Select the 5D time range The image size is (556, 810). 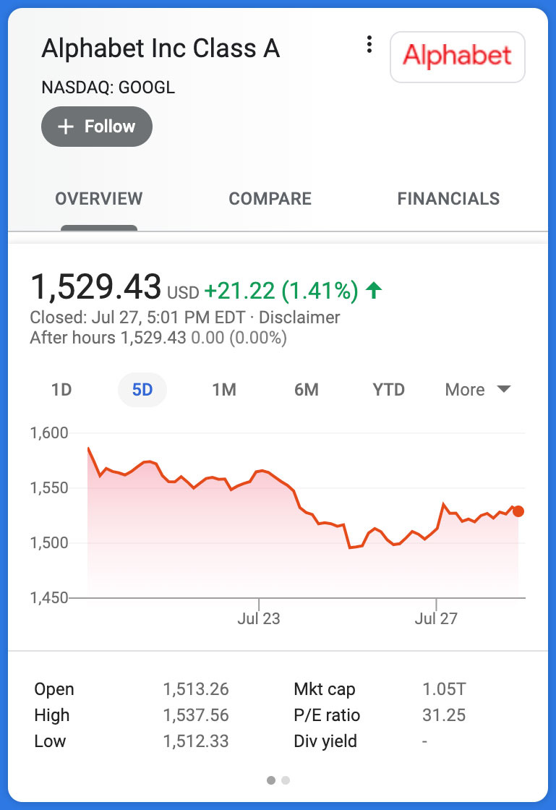click(142, 390)
